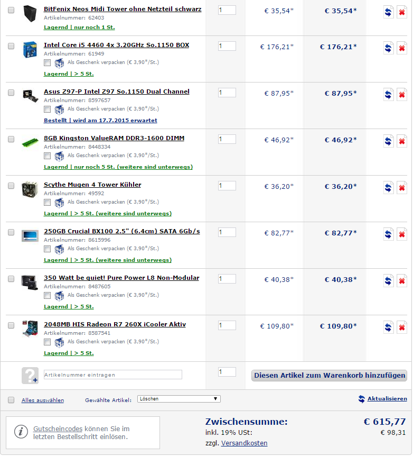Screen dimensions: 413x456
Task: Click gift box icon under Intel Core i5
Action: point(59,62)
